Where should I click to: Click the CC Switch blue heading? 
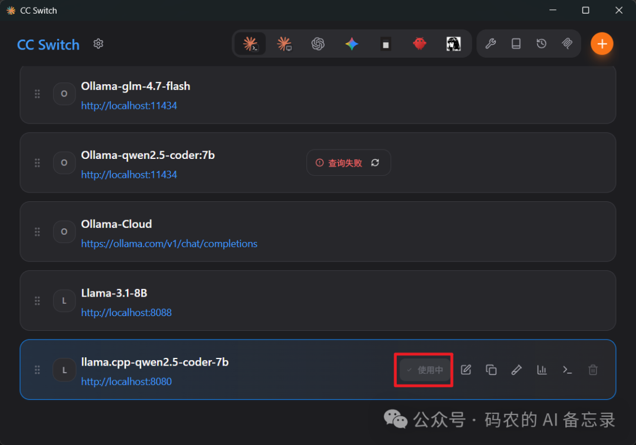pyautogui.click(x=48, y=45)
